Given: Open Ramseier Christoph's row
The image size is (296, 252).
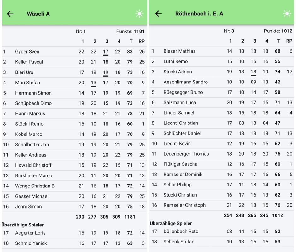Looking at the screenshot, I should [184, 205].
